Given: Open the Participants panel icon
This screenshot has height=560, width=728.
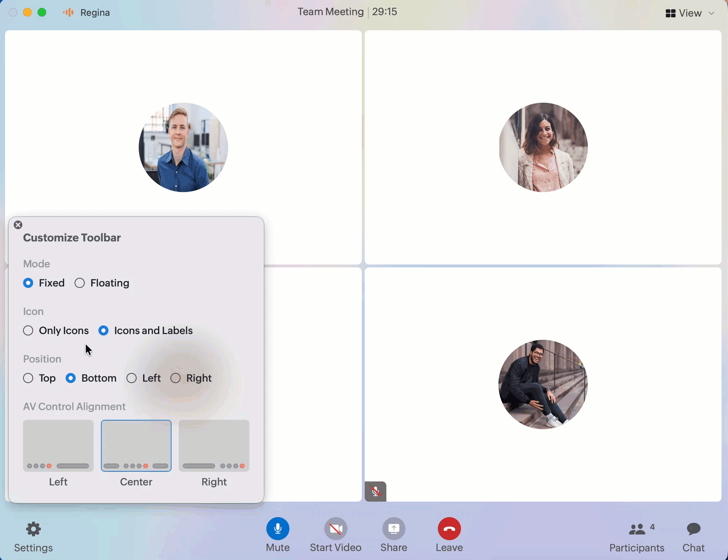Looking at the screenshot, I should [637, 529].
